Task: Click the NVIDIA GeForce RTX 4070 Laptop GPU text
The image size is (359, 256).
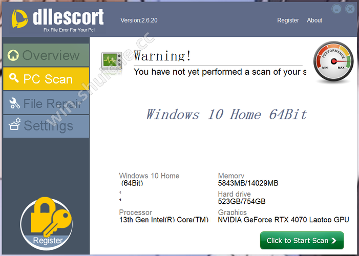Action: pyautogui.click(x=283, y=220)
